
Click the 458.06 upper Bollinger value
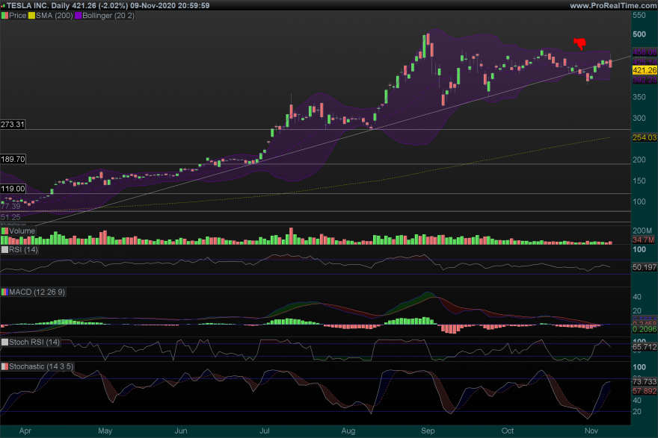(645, 52)
